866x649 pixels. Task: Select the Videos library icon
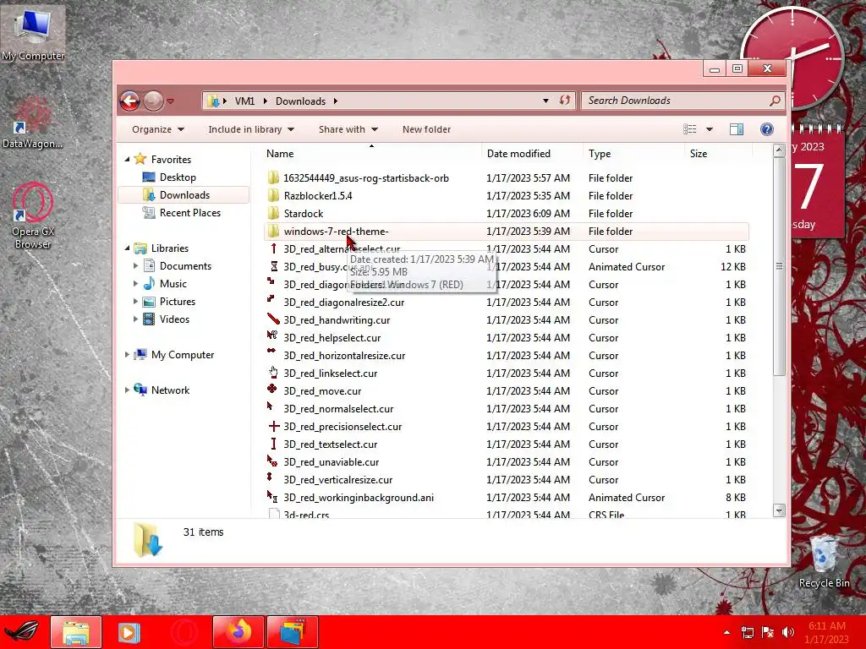click(149, 319)
